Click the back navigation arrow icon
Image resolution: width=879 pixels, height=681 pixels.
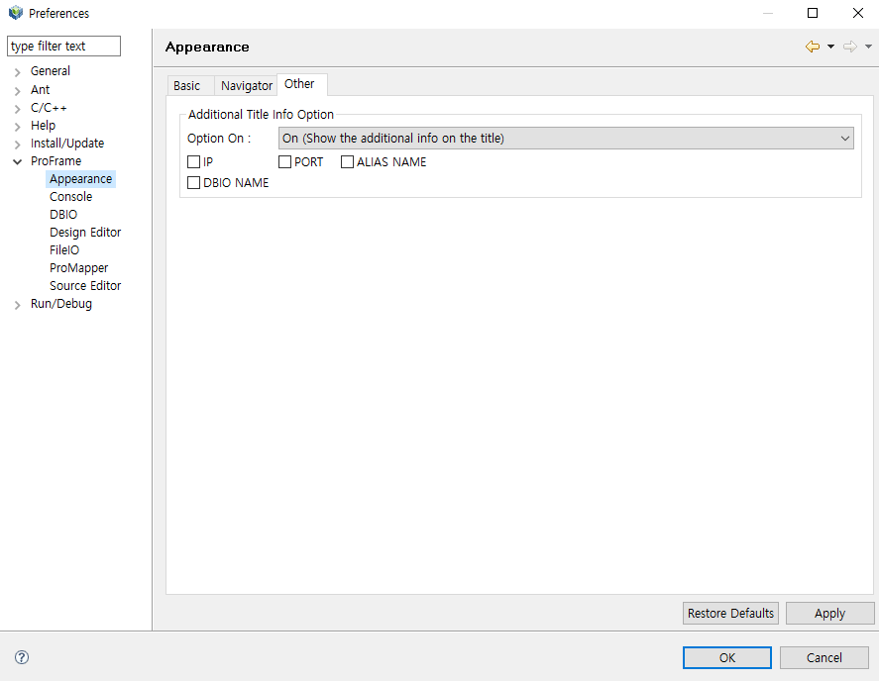(x=813, y=47)
